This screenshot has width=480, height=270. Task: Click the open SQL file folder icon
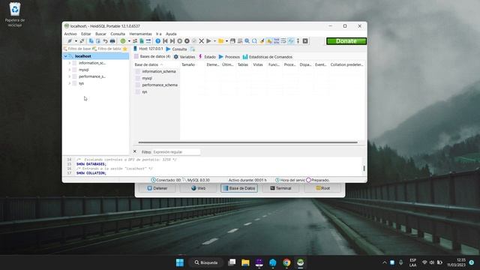(220, 41)
